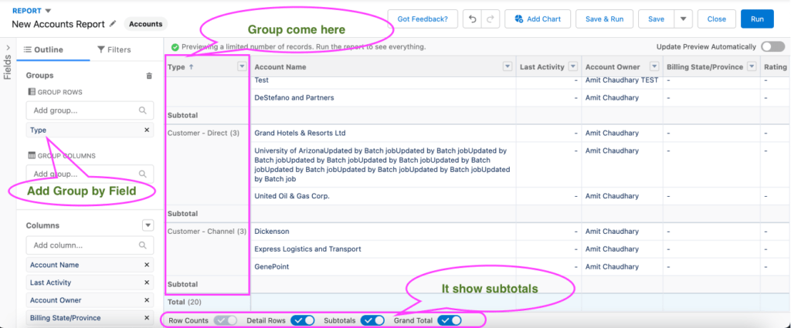Viewport: 791px width, 328px height.
Task: Click the redo arrow icon
Action: tap(490, 19)
